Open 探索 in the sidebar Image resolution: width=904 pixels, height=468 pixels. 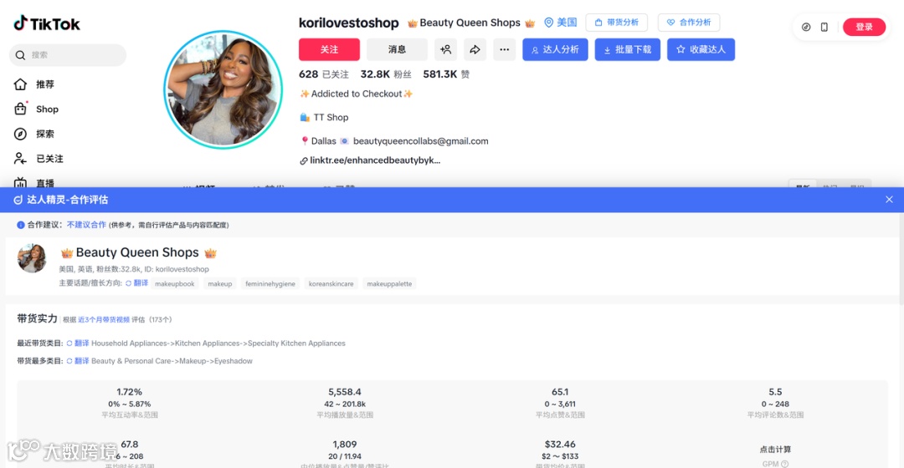(45, 134)
